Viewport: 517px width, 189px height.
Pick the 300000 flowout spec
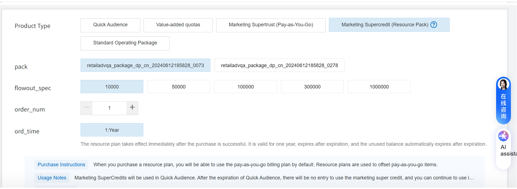(x=312, y=87)
